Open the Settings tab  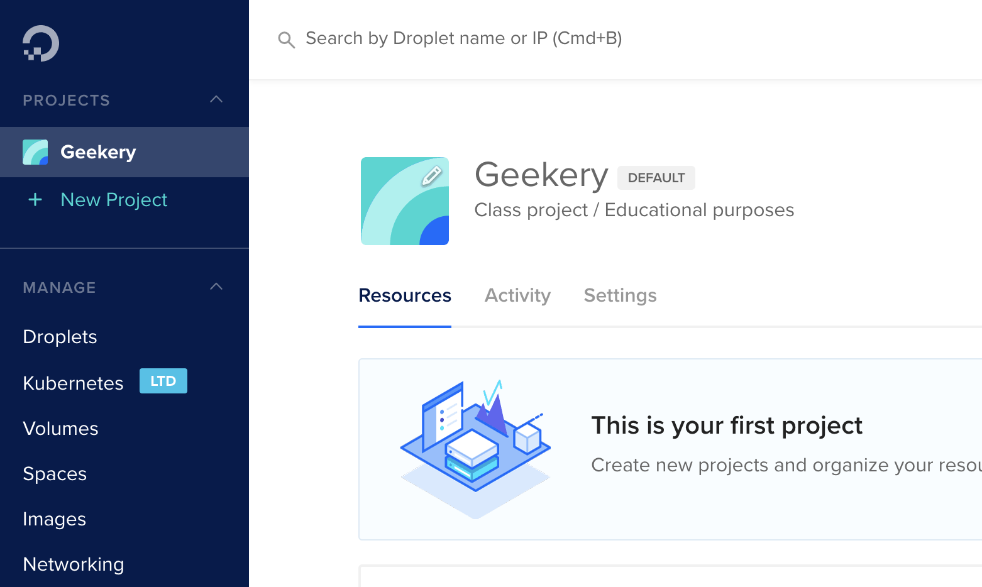tap(620, 295)
